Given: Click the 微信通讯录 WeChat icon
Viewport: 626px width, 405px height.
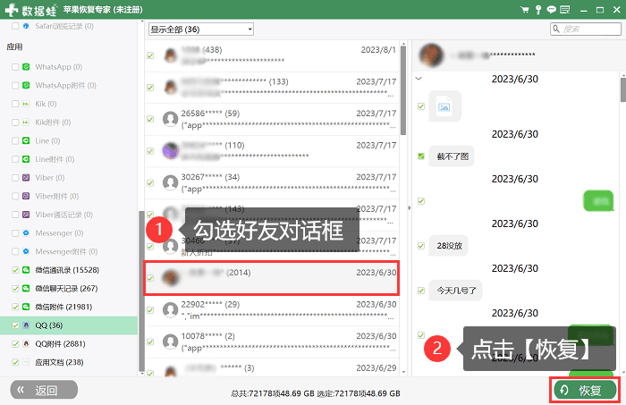Looking at the screenshot, I should coord(26,270).
